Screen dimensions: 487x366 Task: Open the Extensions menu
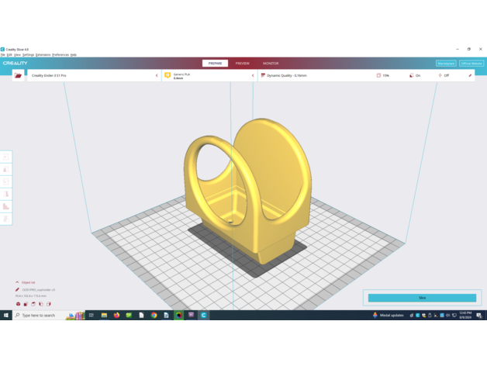(x=43, y=55)
